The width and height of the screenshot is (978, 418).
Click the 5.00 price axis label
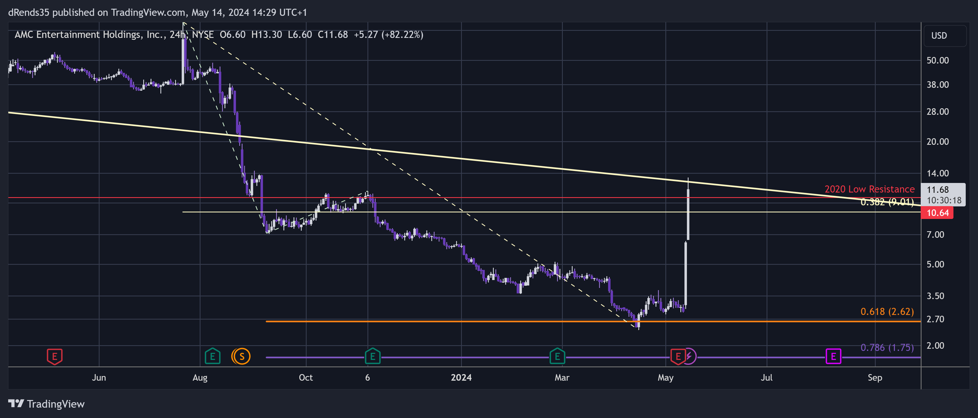pos(935,264)
